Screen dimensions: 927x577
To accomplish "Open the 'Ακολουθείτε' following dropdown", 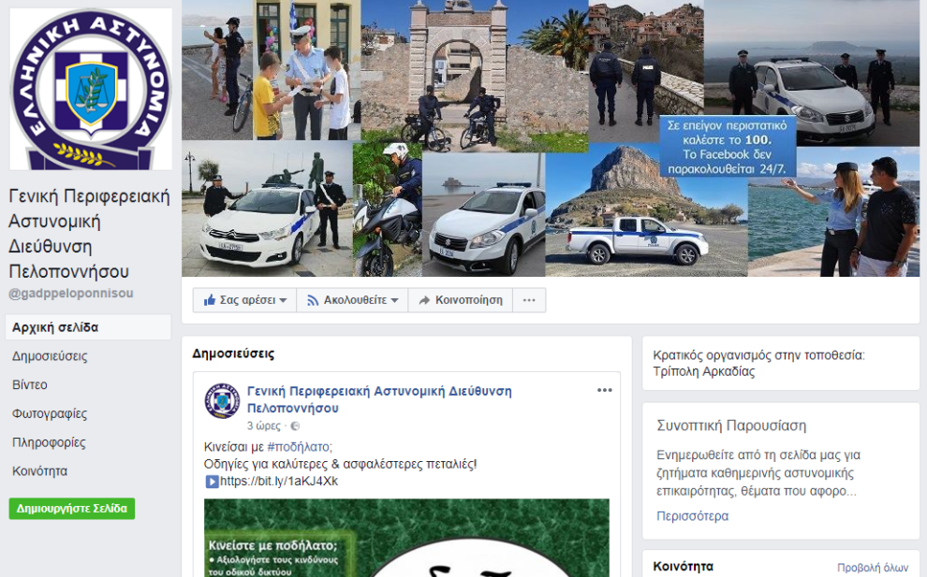I will 352,300.
